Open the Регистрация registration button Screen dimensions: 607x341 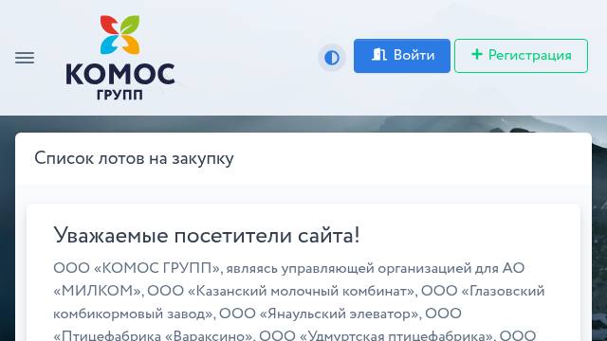coord(521,56)
